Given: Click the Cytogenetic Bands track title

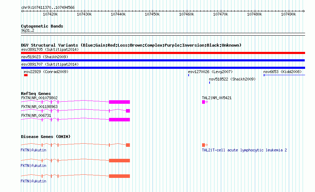Looking at the screenshot, I should 42,26.
